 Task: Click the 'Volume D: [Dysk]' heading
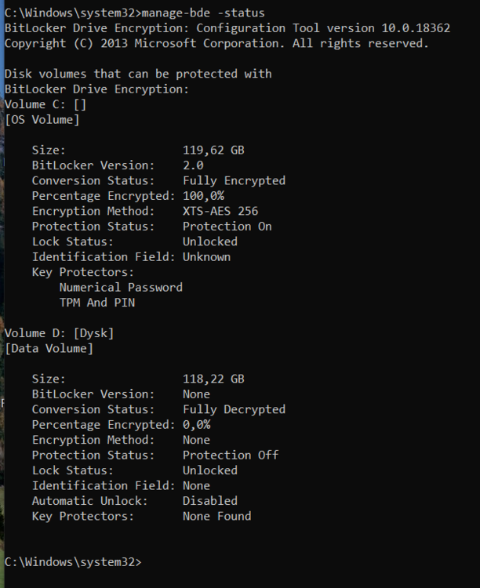pos(60,333)
